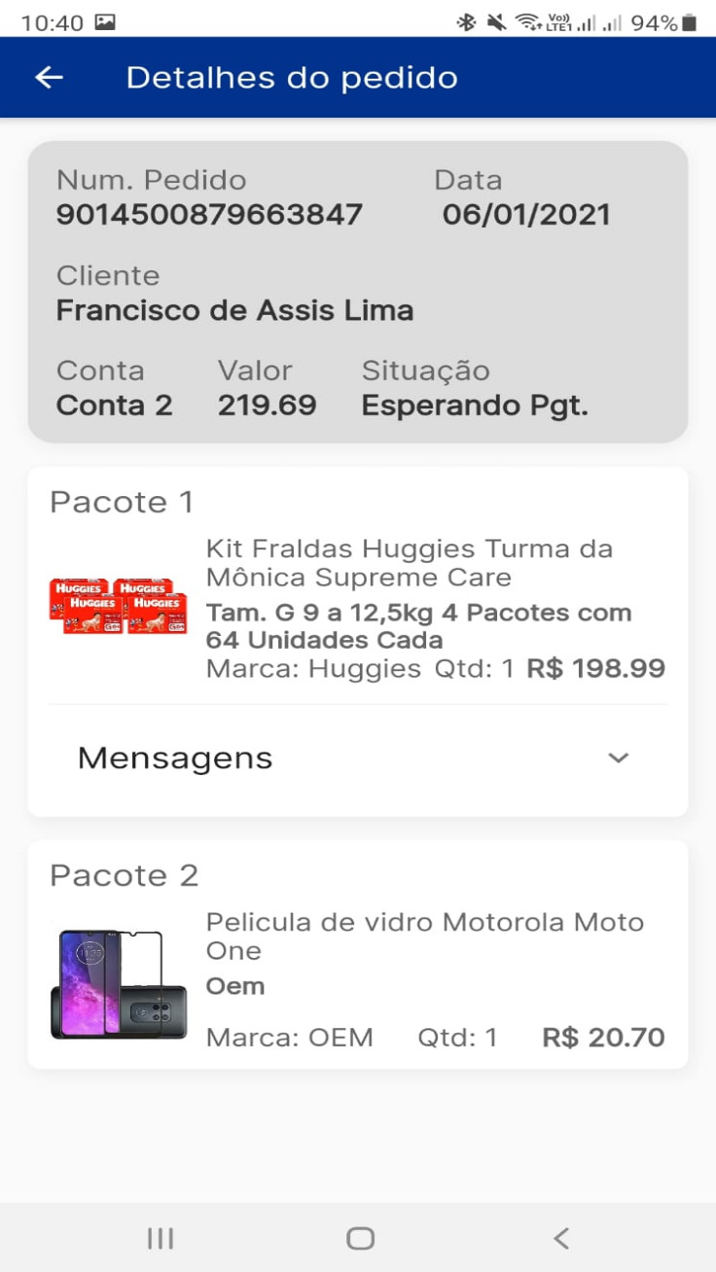Tap the battery indicator icon

click(x=689, y=22)
